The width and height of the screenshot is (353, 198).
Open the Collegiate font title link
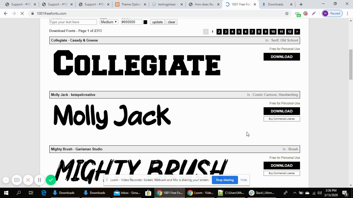pyautogui.click(x=59, y=40)
